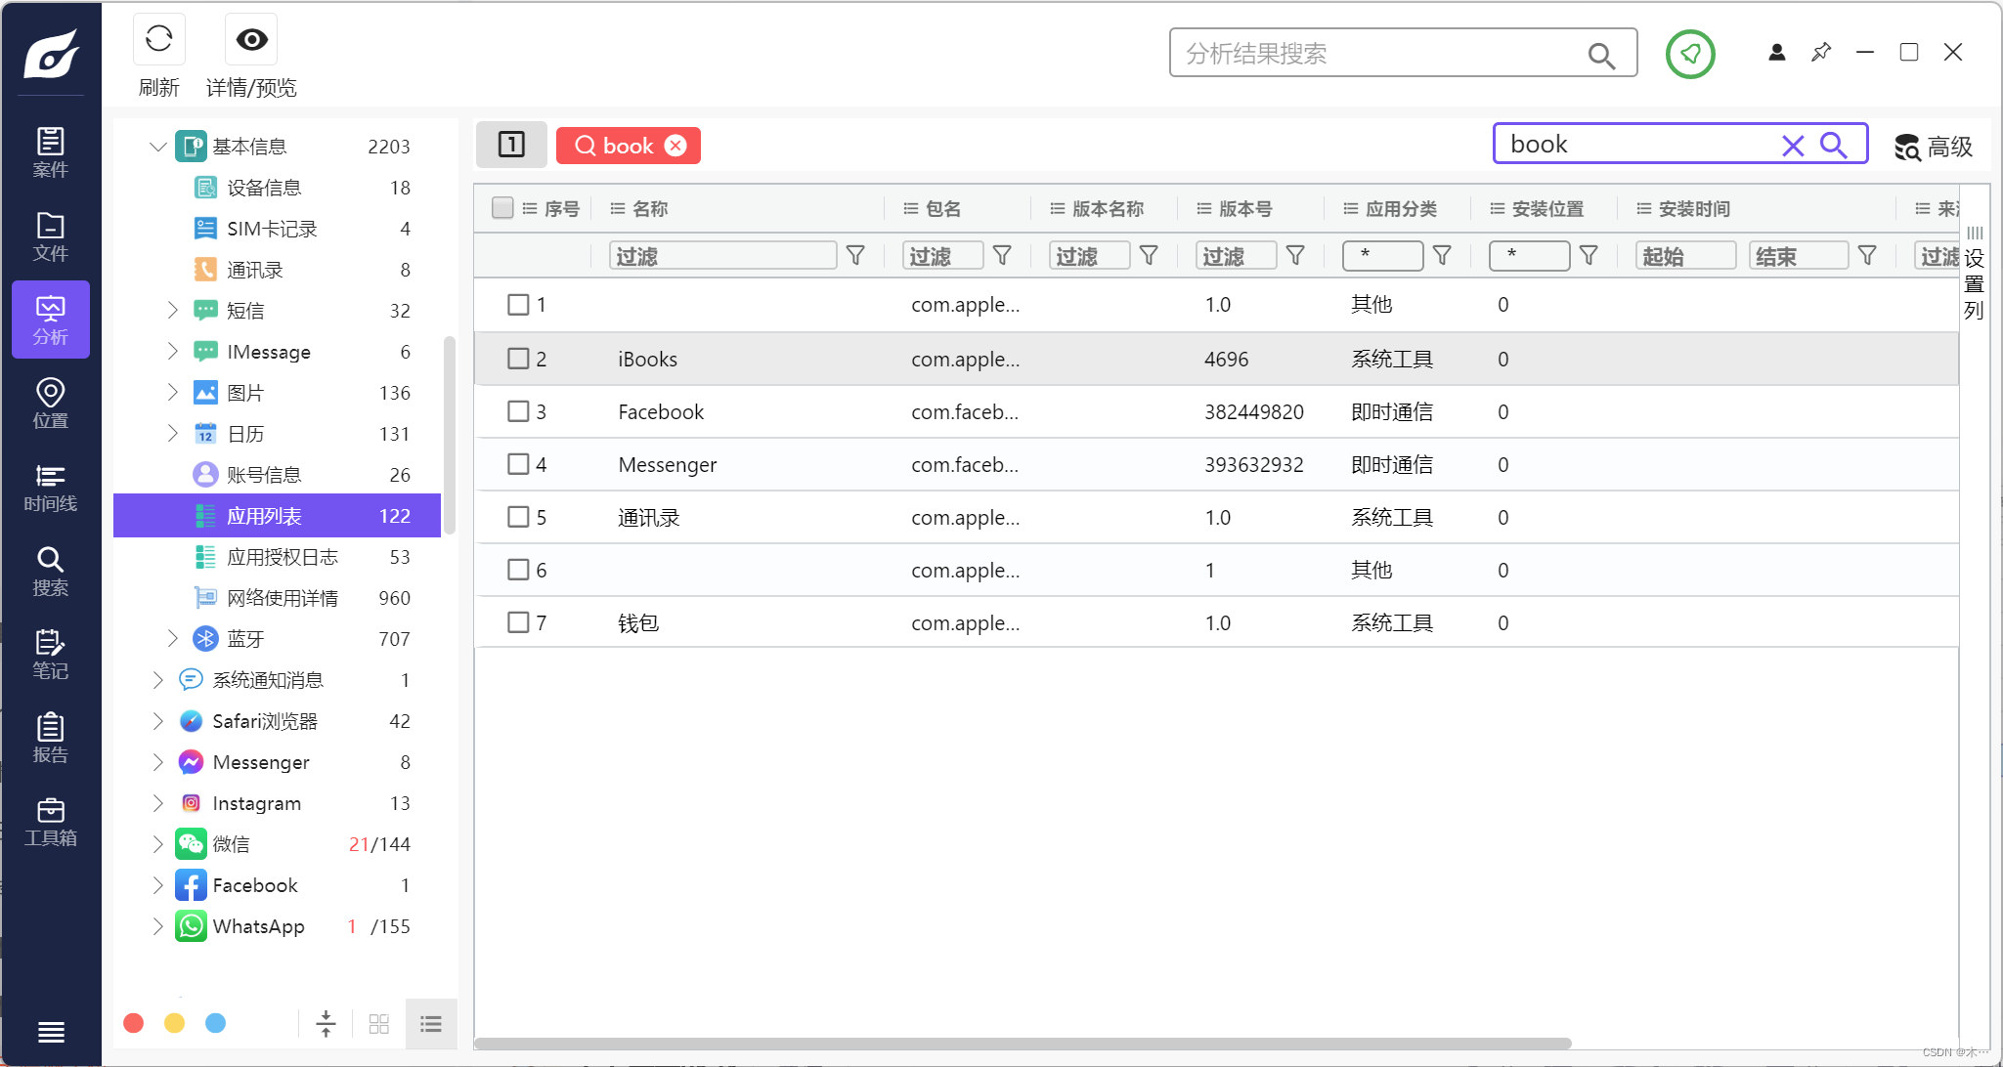Click the pin window icon
Viewport: 2003px width, 1067px height.
pyautogui.click(x=1820, y=53)
